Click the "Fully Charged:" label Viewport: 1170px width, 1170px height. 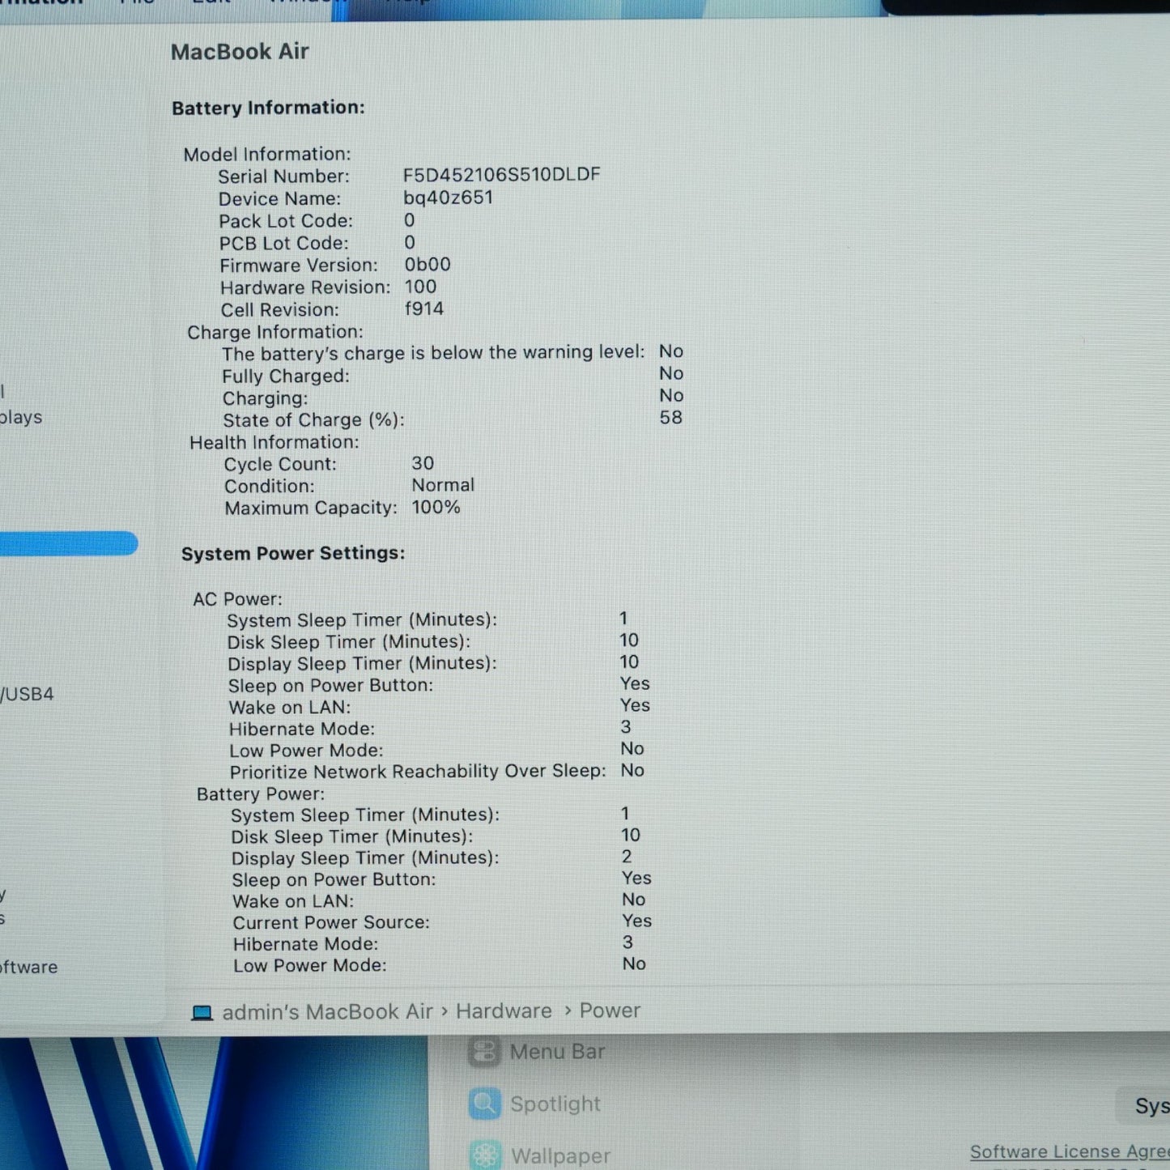click(x=286, y=377)
